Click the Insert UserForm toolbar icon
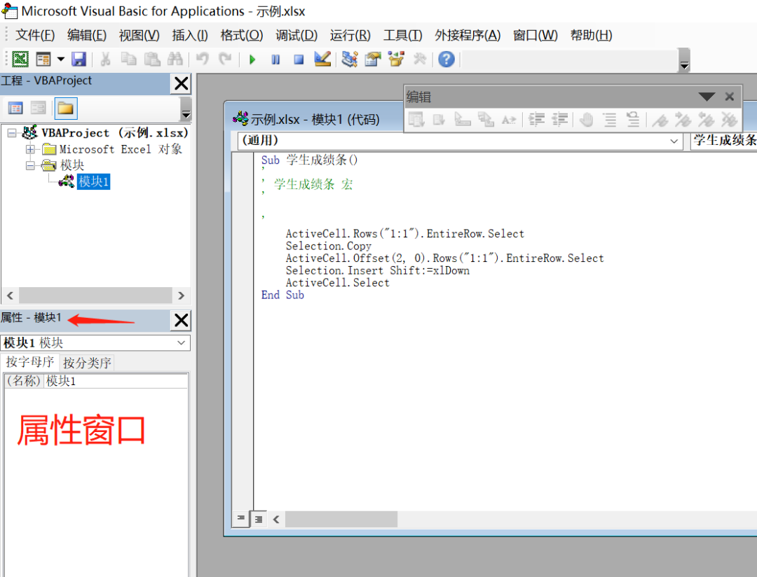757x577 pixels. coord(43,60)
